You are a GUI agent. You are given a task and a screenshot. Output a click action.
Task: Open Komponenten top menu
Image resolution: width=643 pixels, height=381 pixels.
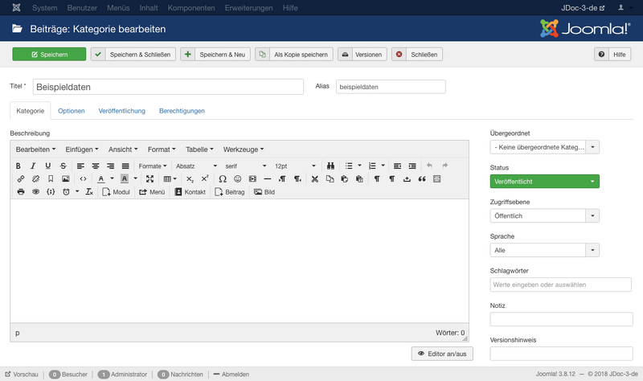pyautogui.click(x=191, y=8)
